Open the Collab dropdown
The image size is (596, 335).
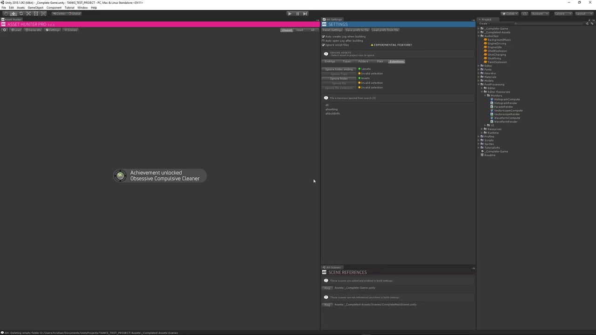coord(509,13)
